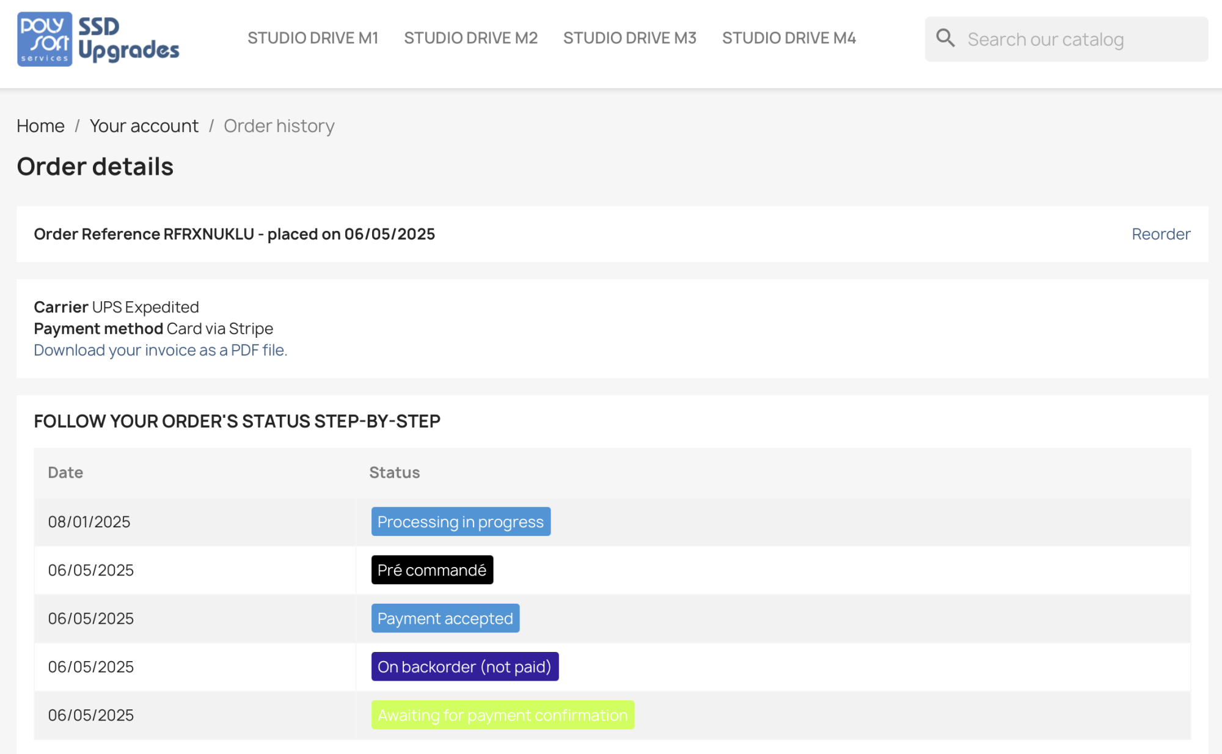The image size is (1222, 754).
Task: Open Studio Drive M4 menu
Action: 789,38
